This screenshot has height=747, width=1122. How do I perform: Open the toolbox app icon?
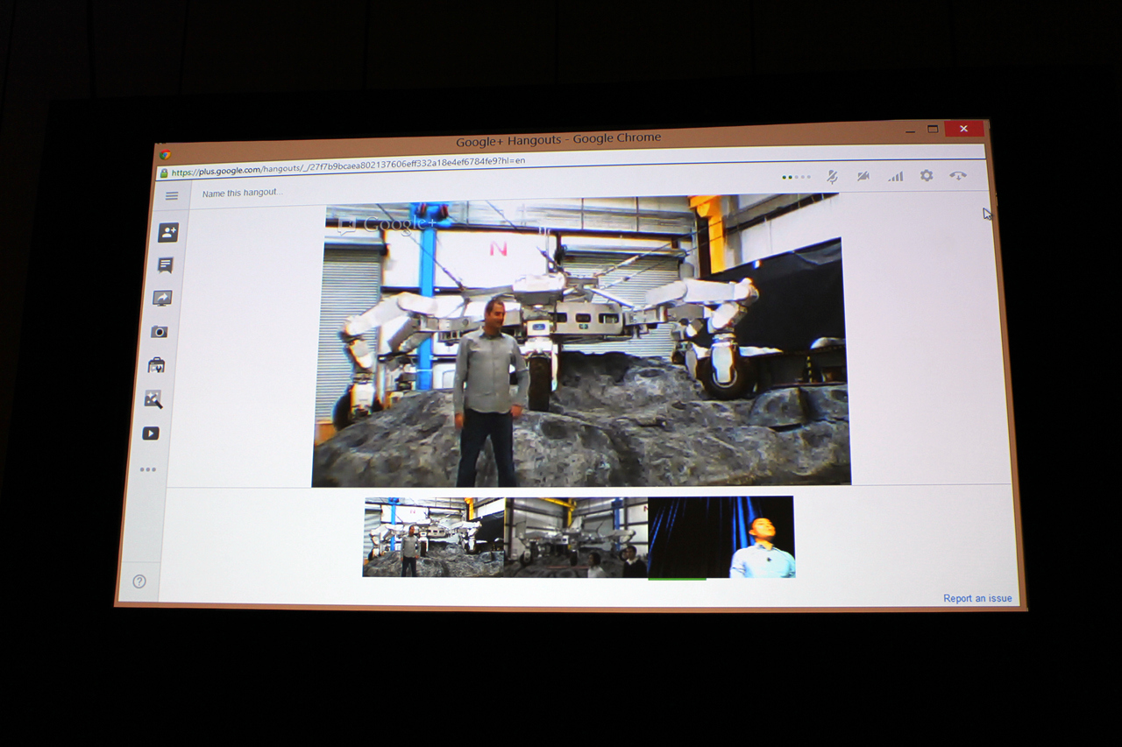(156, 365)
